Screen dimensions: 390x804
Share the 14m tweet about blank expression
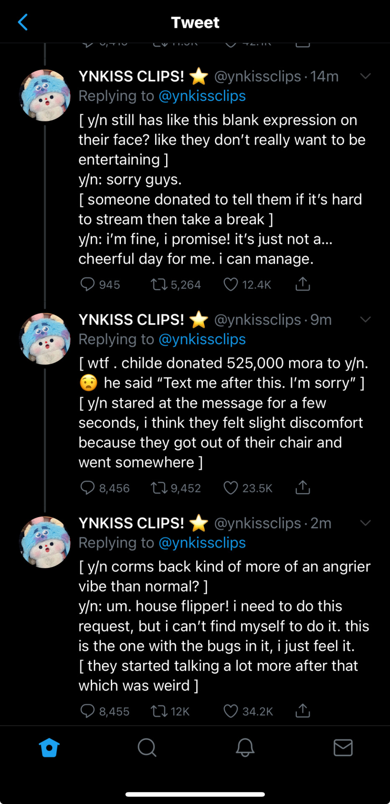303,284
